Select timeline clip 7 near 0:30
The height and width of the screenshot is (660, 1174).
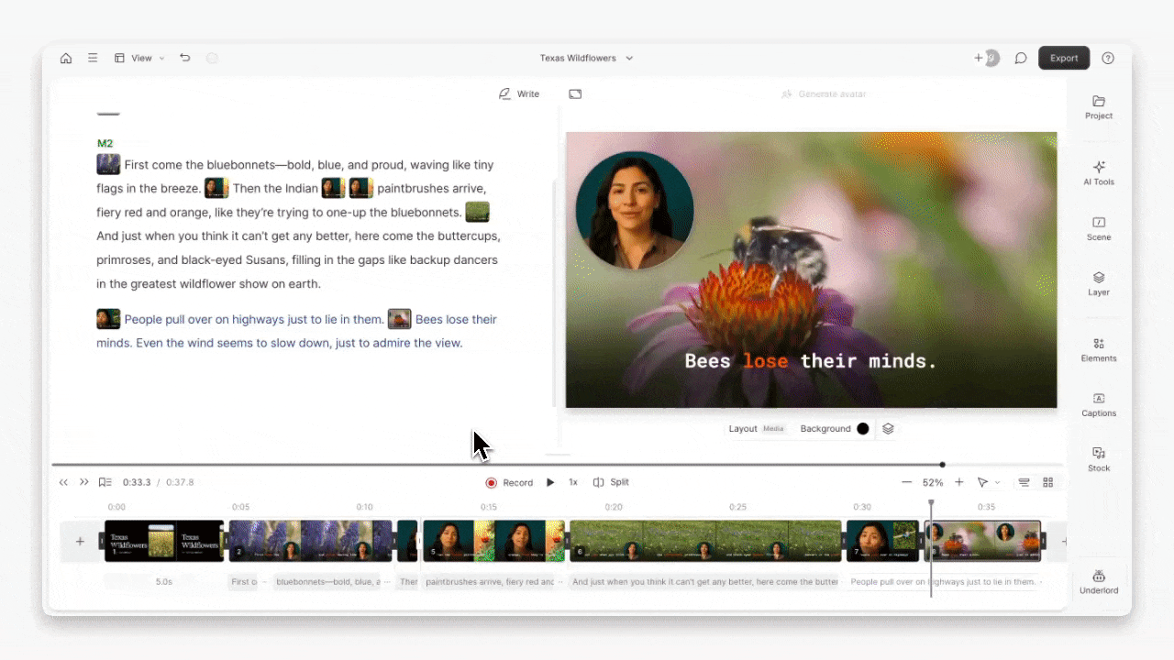pos(882,541)
